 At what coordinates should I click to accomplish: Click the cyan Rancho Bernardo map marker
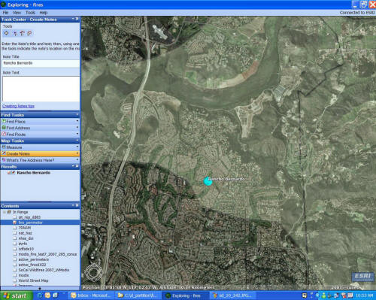click(208, 181)
